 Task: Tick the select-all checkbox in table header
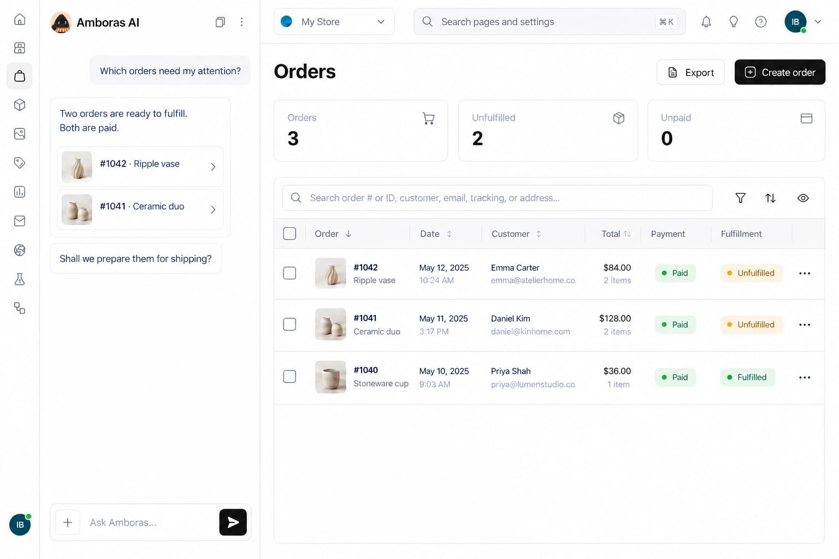[x=289, y=234]
